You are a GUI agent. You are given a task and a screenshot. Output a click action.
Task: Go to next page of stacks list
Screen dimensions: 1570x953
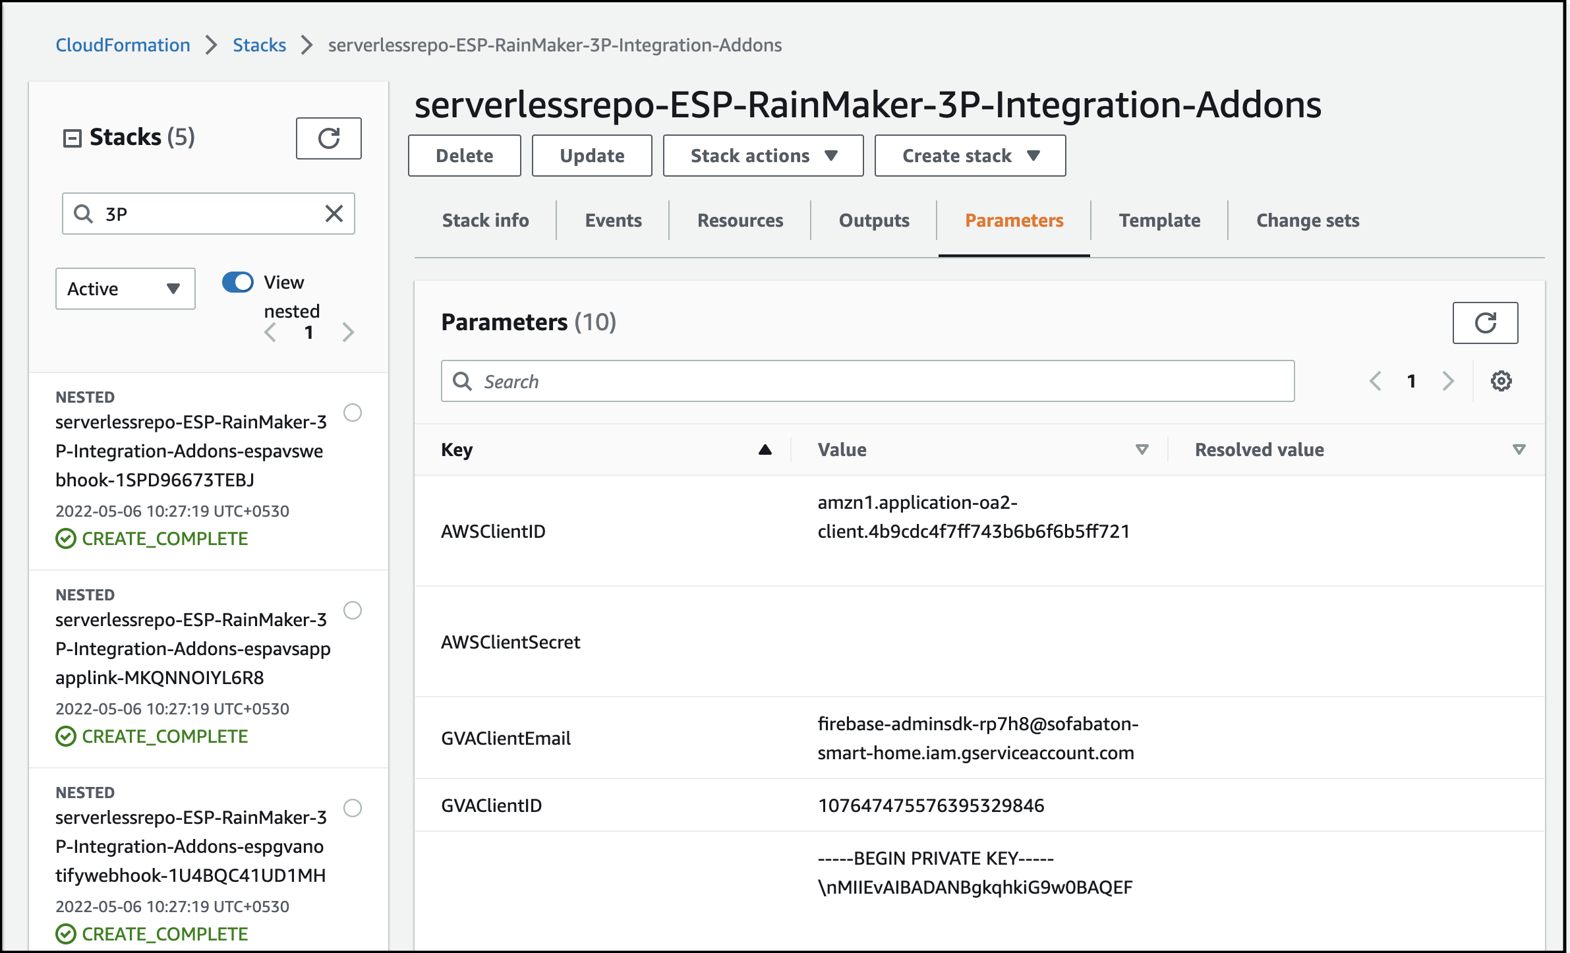click(x=348, y=332)
